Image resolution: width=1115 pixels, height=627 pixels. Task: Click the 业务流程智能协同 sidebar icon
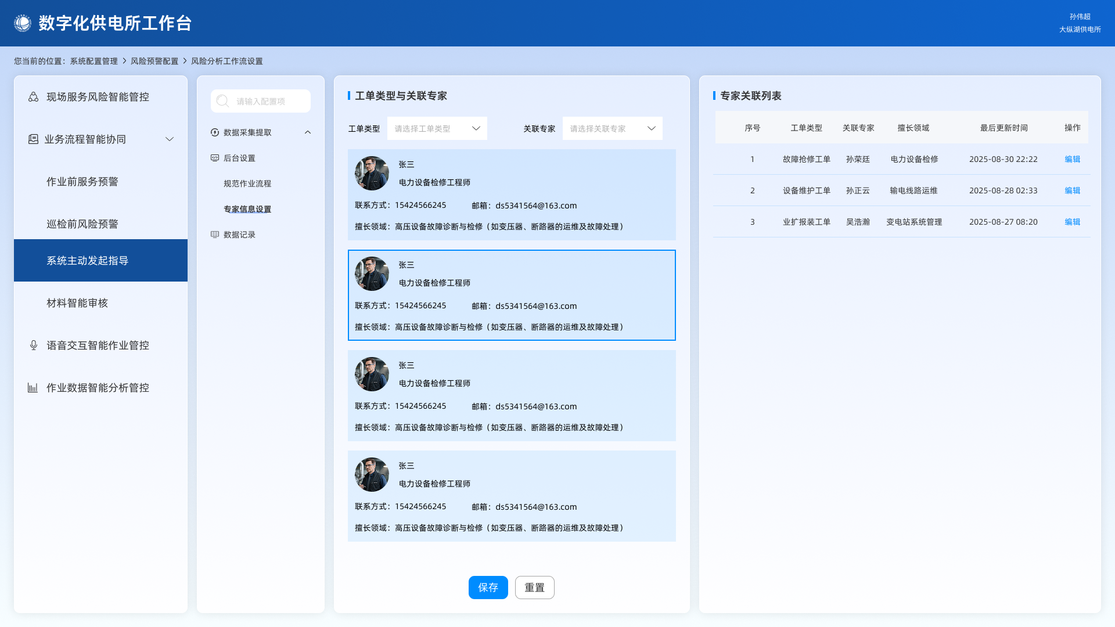pyautogui.click(x=33, y=139)
